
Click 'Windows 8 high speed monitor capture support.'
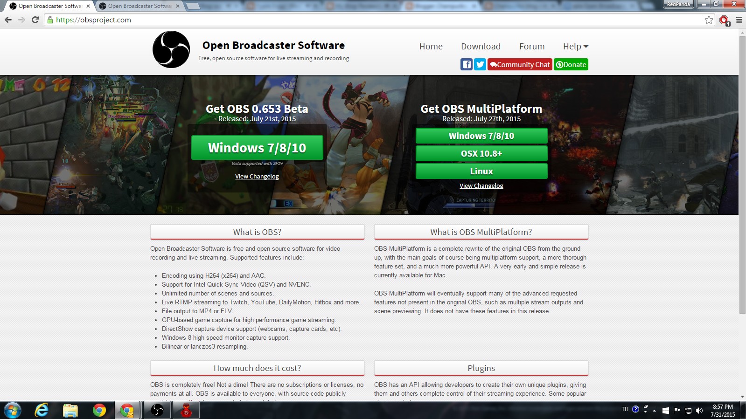coord(226,337)
